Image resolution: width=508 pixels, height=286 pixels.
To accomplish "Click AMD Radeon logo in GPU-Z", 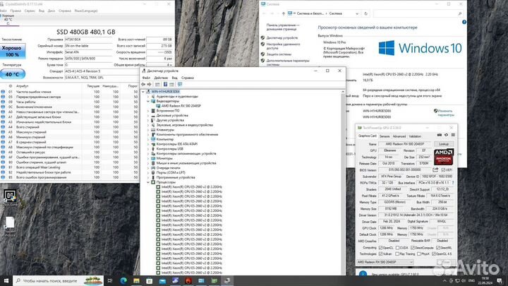I will (444, 157).
